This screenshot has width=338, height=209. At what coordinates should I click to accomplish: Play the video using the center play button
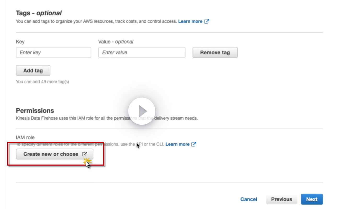[142, 111]
